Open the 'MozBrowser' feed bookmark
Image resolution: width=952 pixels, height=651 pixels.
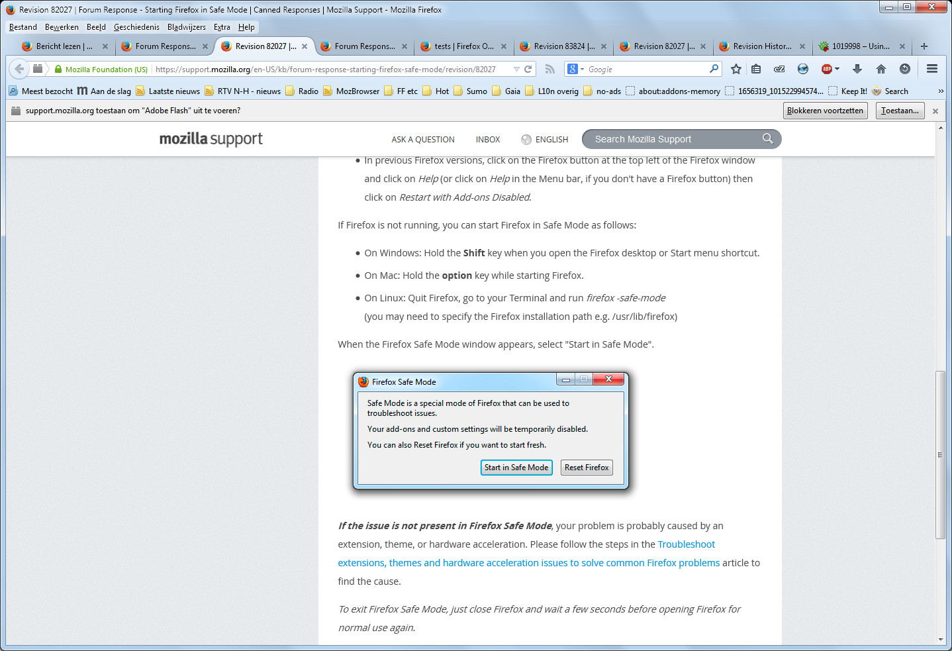(352, 91)
